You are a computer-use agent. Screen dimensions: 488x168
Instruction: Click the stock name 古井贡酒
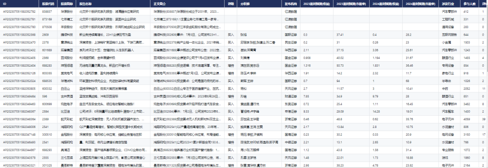click(67, 97)
